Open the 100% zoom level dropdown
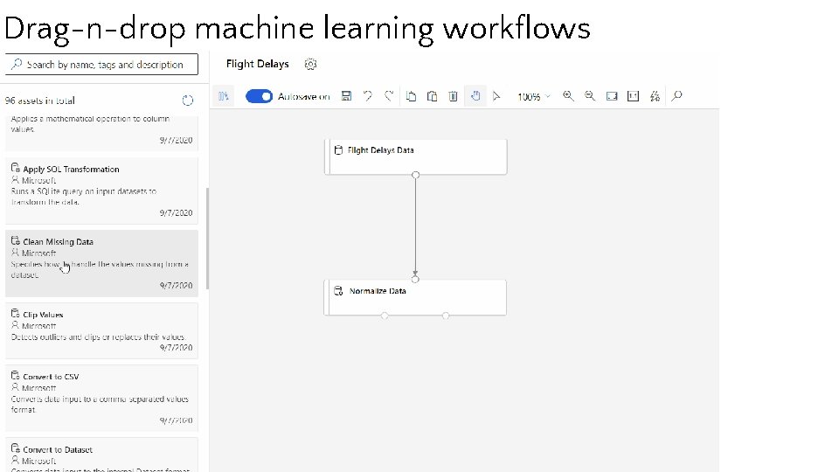This screenshot has width=839, height=472. tap(533, 97)
